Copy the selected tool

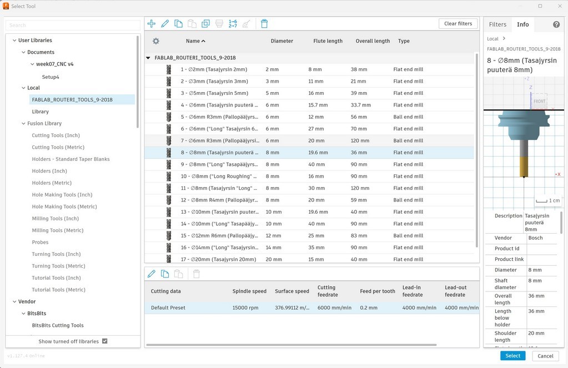pos(178,23)
